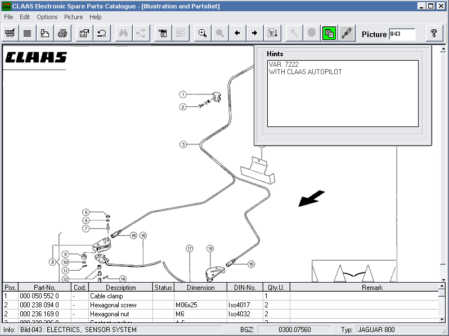Toggle the screwdriver tool icon
Viewport: 449px width, 336px height.
pos(347,33)
